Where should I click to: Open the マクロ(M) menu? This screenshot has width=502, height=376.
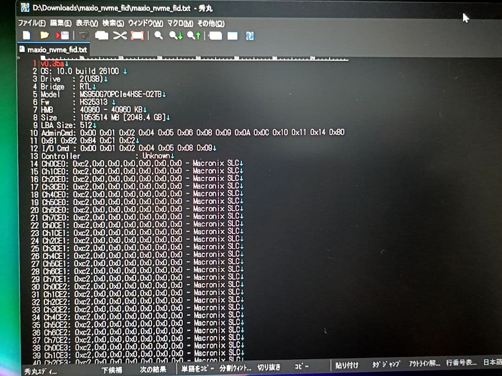180,23
